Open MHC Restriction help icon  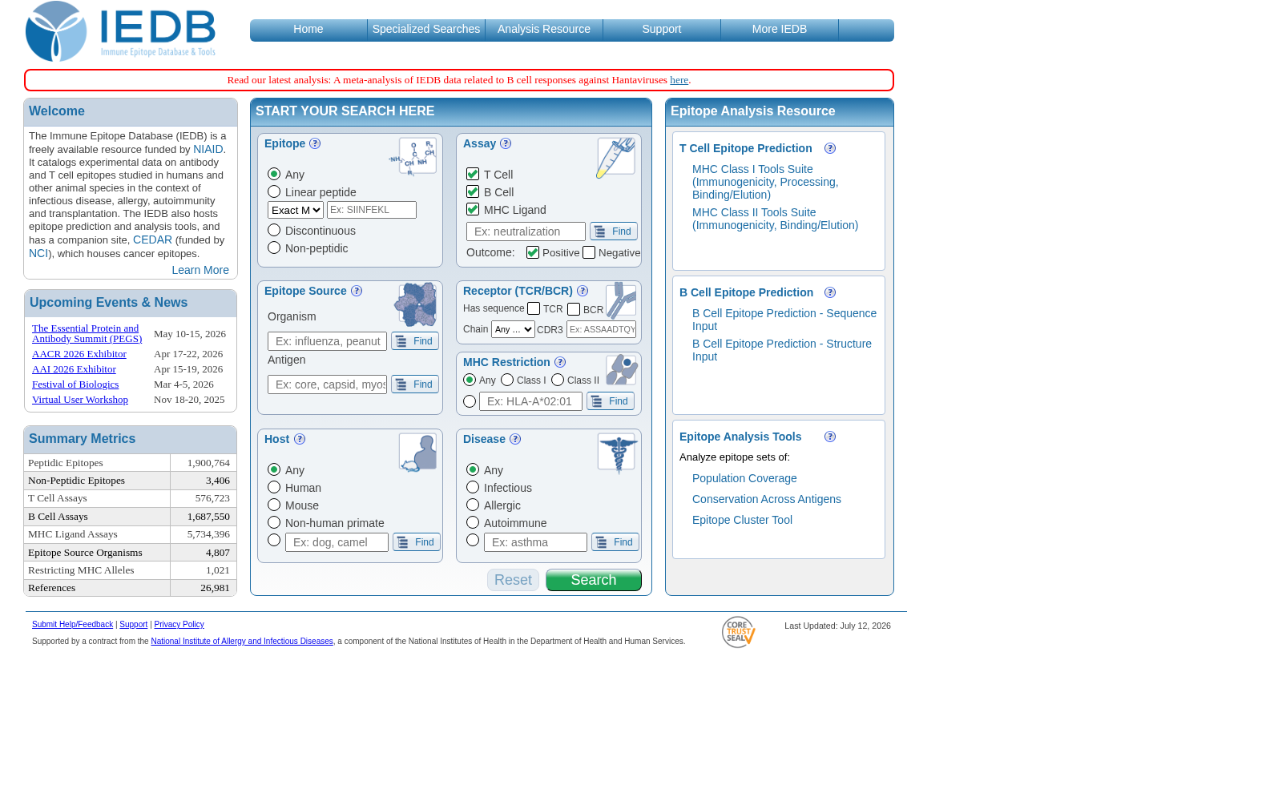click(560, 362)
